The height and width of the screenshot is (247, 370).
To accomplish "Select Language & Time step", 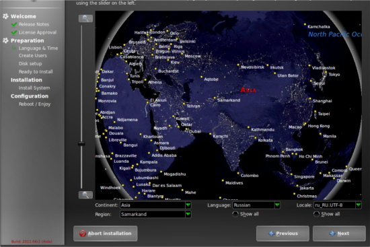I will [x=38, y=48].
